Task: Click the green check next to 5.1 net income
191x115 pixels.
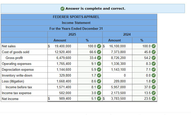Action: [x=99, y=98]
